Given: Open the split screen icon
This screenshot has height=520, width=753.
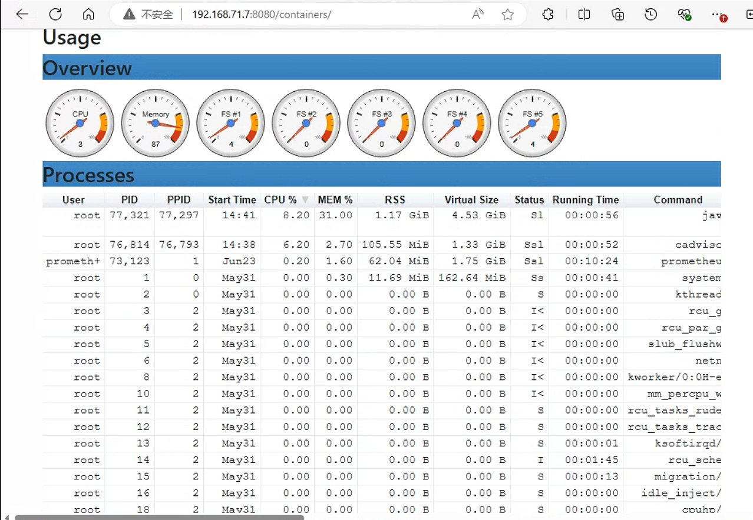Looking at the screenshot, I should pyautogui.click(x=584, y=15).
